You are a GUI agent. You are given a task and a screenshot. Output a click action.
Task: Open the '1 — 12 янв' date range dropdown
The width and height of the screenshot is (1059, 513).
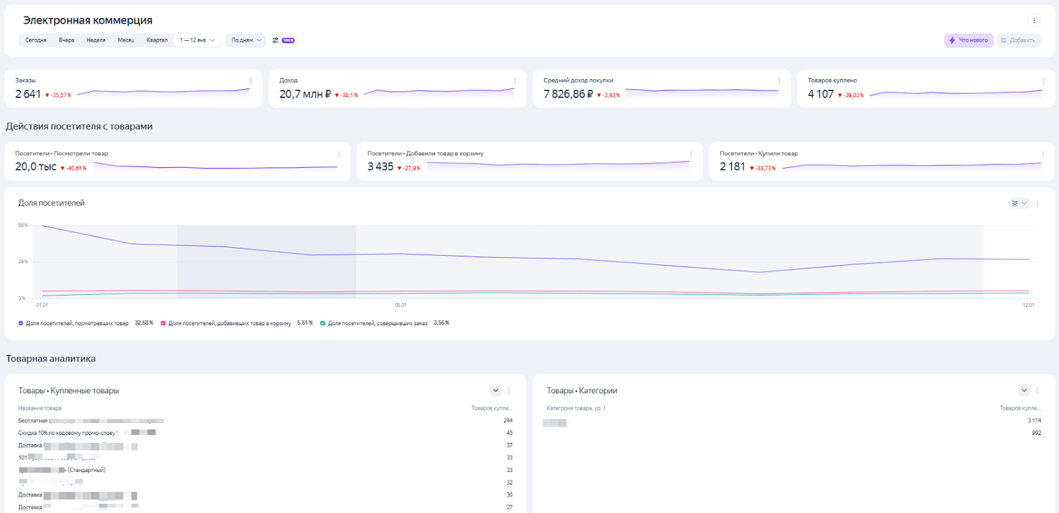(197, 40)
